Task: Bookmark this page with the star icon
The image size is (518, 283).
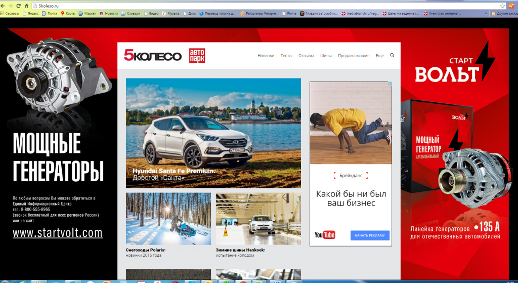Action: coord(502,6)
